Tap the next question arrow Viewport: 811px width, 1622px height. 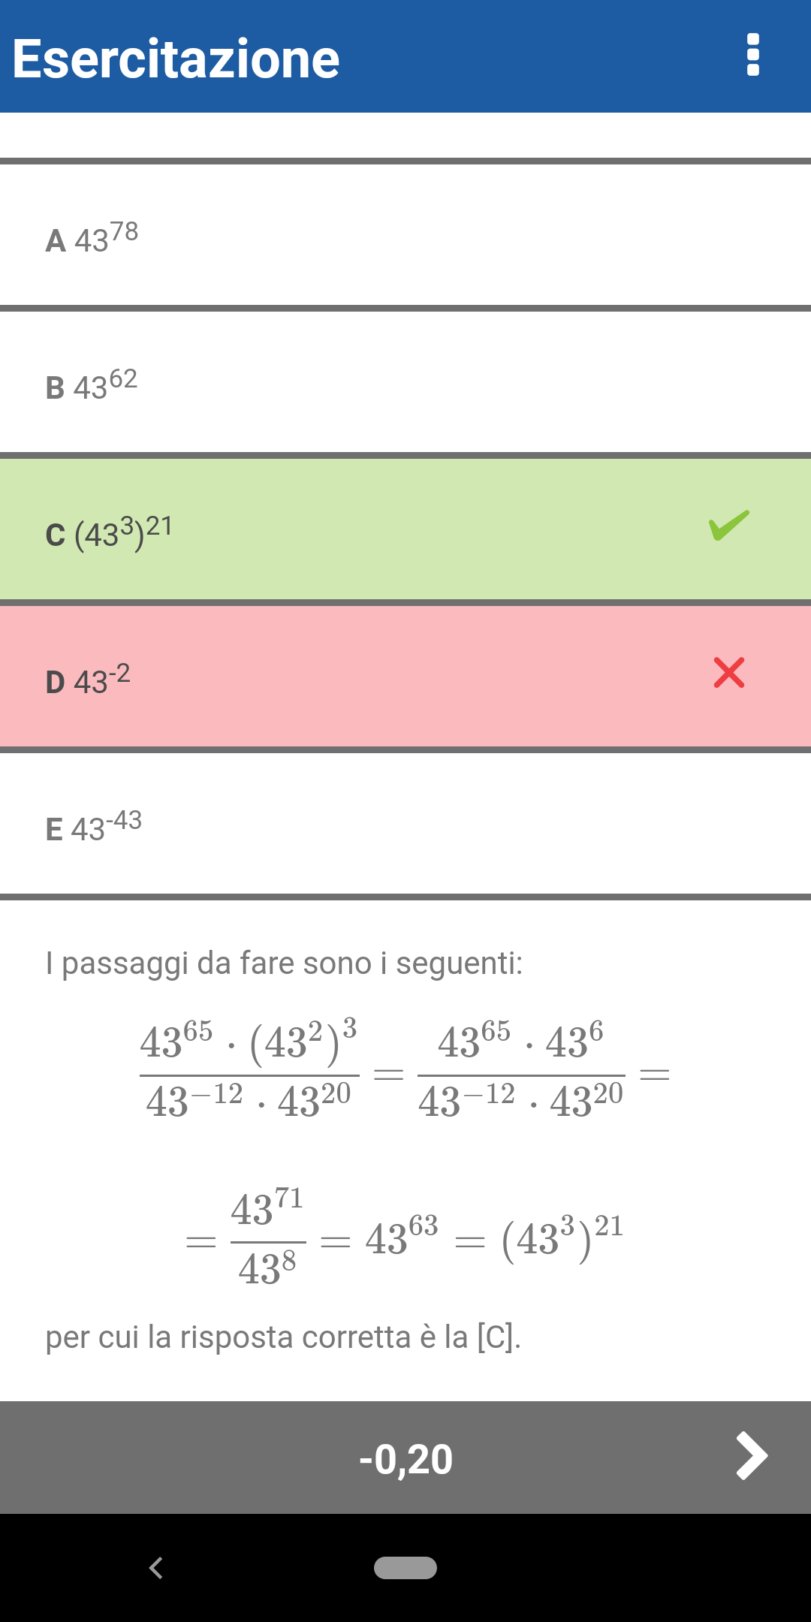pyautogui.click(x=752, y=1456)
